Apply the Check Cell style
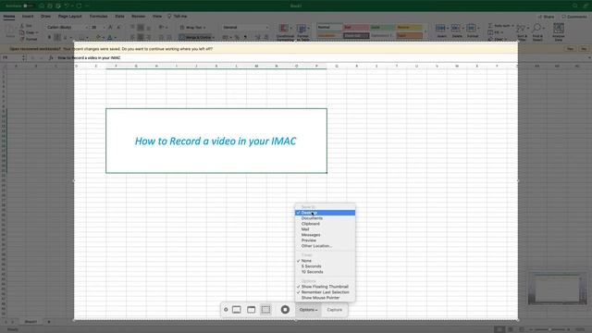 (x=356, y=36)
